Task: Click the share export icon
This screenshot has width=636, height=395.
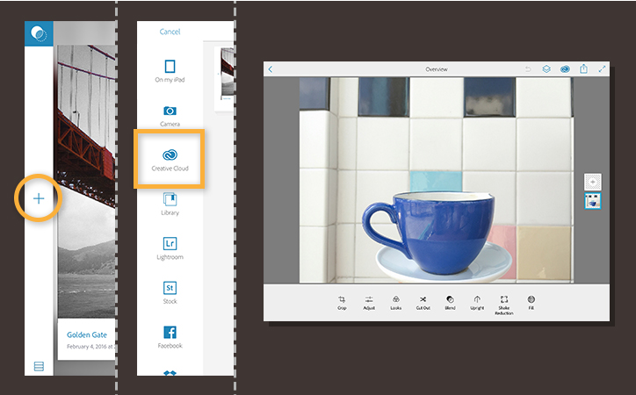Action: click(x=583, y=68)
